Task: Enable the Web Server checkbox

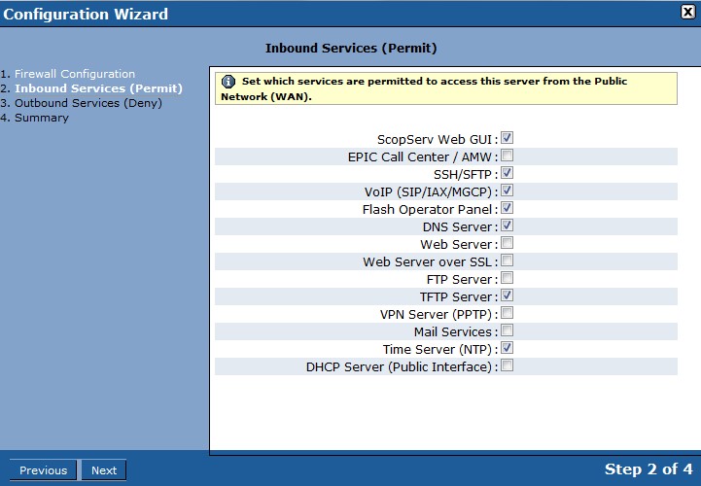Action: click(x=507, y=243)
